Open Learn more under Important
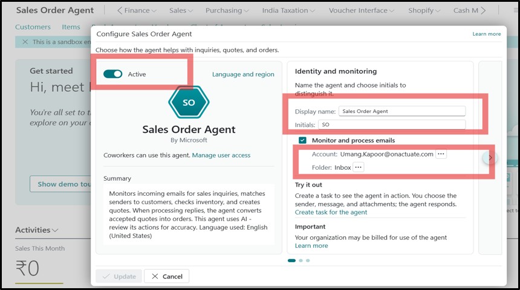 pos(311,245)
